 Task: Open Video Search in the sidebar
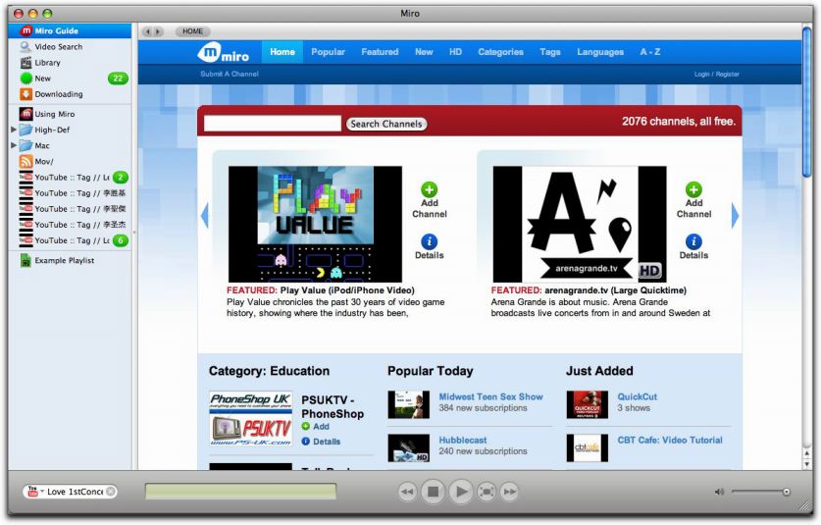tap(70, 47)
